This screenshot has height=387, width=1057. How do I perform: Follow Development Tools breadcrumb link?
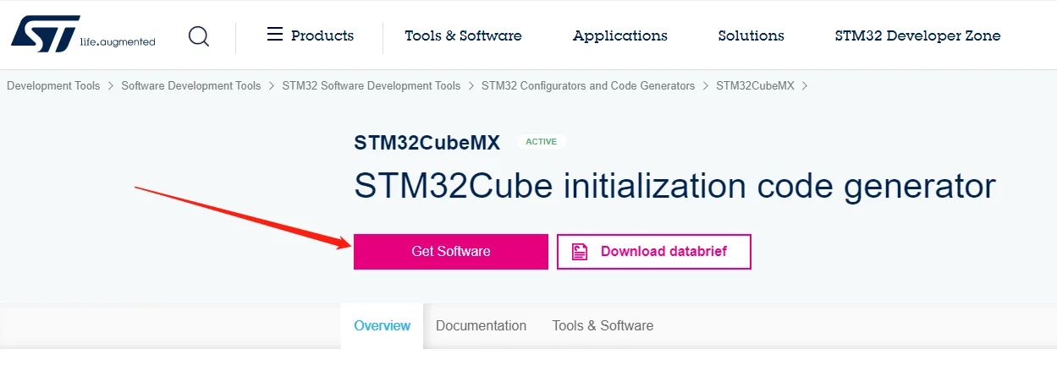pyautogui.click(x=53, y=85)
